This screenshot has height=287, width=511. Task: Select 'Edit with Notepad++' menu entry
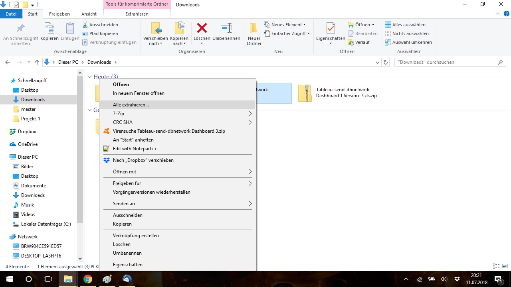click(135, 149)
